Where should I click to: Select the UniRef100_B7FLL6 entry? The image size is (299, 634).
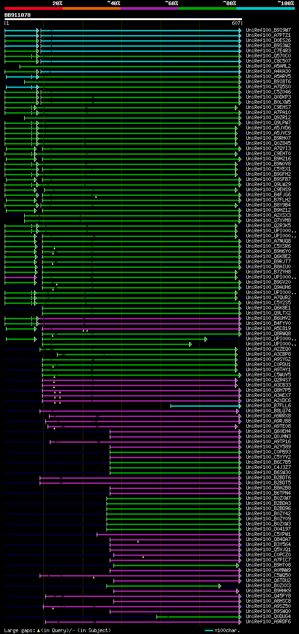click(268, 405)
